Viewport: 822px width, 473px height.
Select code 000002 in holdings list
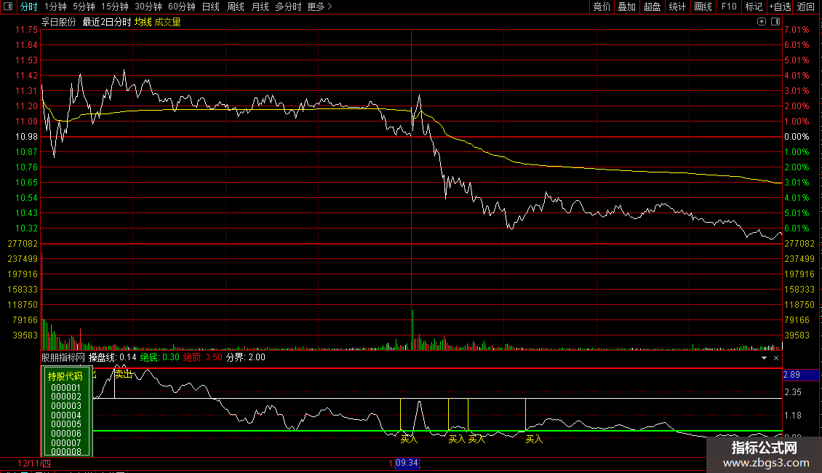point(66,397)
